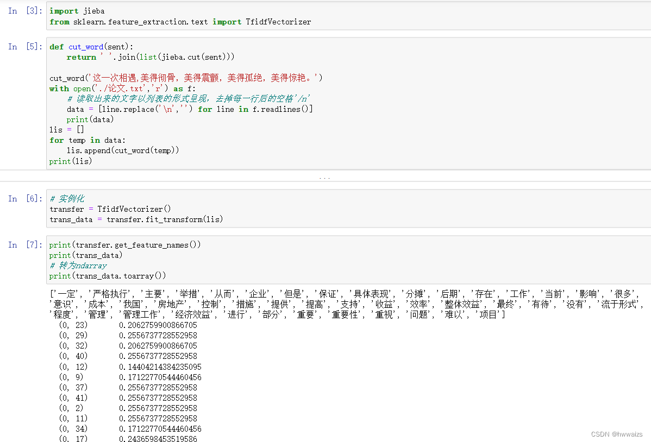The image size is (651, 442).
Task: Click the In [6] prompt label
Action: 25,198
